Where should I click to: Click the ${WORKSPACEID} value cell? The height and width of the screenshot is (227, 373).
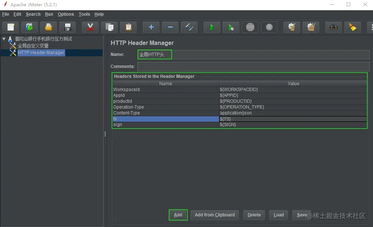click(293, 90)
